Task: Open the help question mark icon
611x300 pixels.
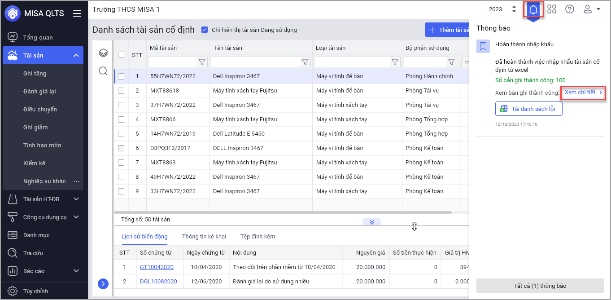Action: [570, 9]
